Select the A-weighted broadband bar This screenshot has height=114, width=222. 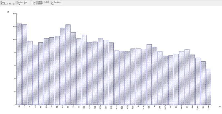tap(30, 73)
